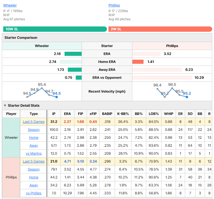Open Wheeler's Season stats link
The width and height of the screenshot is (214, 199).
point(34,130)
